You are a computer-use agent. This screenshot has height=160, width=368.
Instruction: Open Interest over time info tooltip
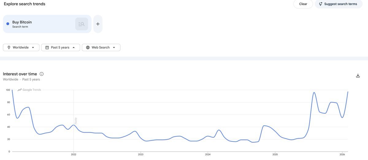[42, 74]
